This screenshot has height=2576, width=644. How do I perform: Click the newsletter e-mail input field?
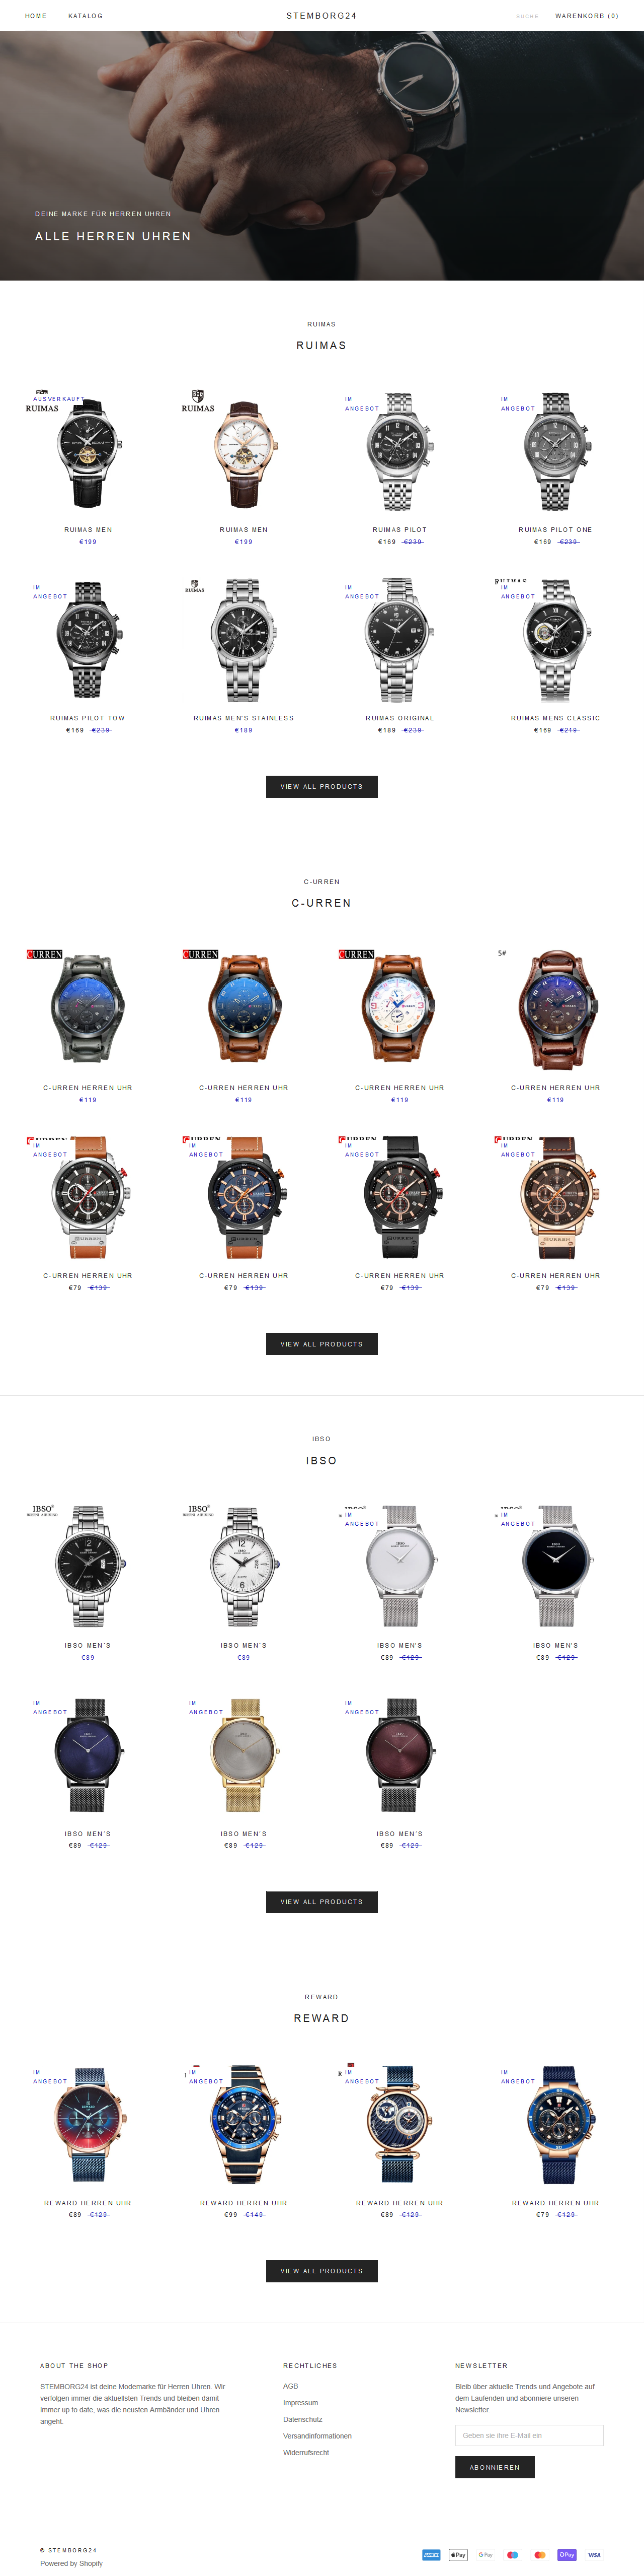coord(529,2435)
